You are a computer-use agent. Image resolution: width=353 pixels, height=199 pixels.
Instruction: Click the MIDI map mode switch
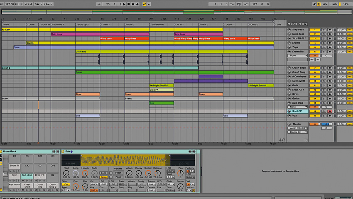(x=335, y=4)
